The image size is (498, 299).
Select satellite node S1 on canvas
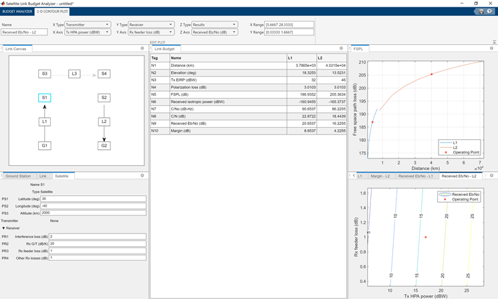44,98
